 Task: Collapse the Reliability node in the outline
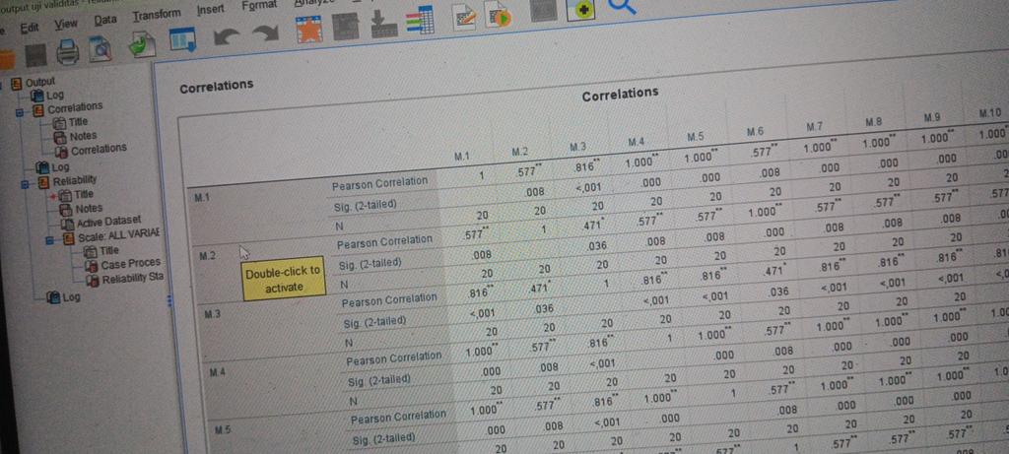click(x=26, y=184)
